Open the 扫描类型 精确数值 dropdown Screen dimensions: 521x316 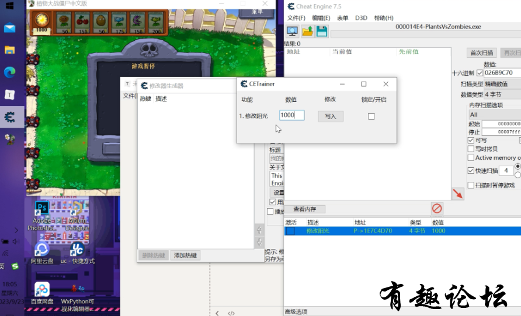click(x=502, y=84)
